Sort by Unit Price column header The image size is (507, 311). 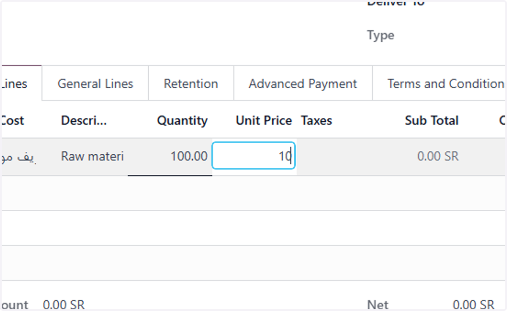click(264, 120)
